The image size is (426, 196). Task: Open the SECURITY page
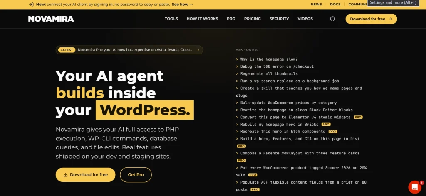(279, 19)
